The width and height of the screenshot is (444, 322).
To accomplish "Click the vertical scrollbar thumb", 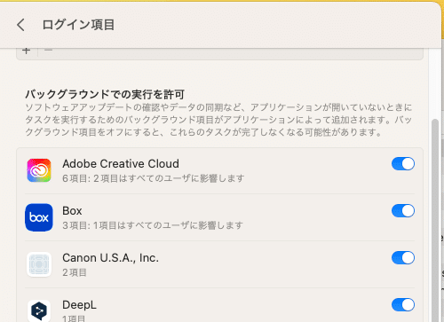I will point(435,220).
